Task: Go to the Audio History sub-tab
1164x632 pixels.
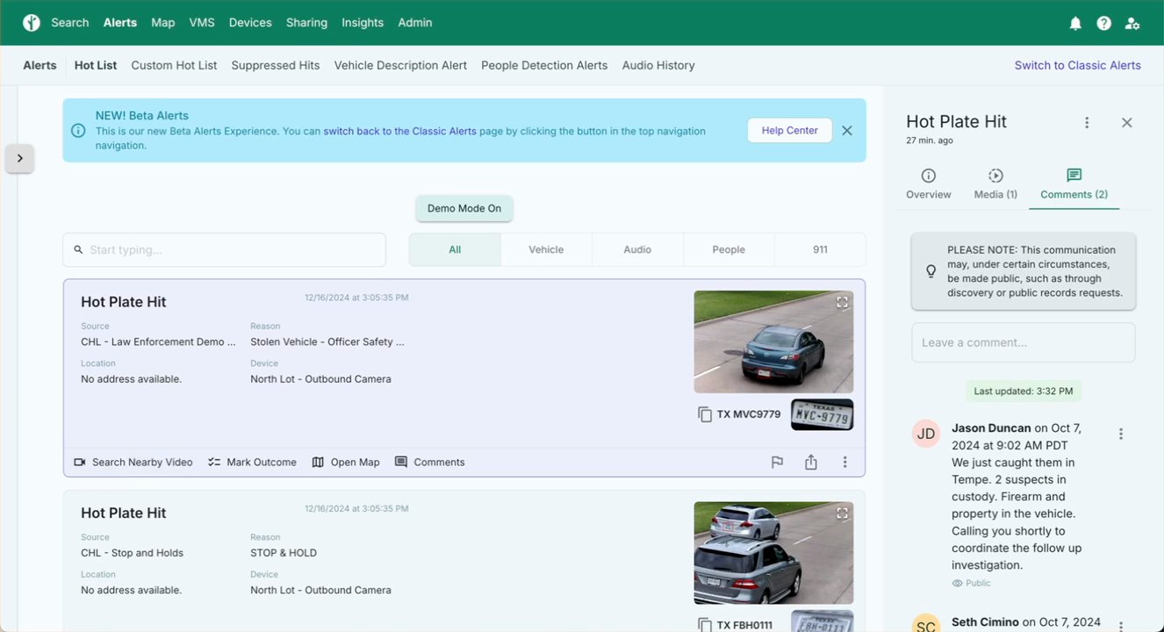Action: point(658,65)
